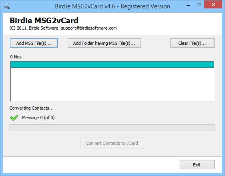
Task: Click Convert Contacts to vCard button
Action: pyautogui.click(x=112, y=143)
